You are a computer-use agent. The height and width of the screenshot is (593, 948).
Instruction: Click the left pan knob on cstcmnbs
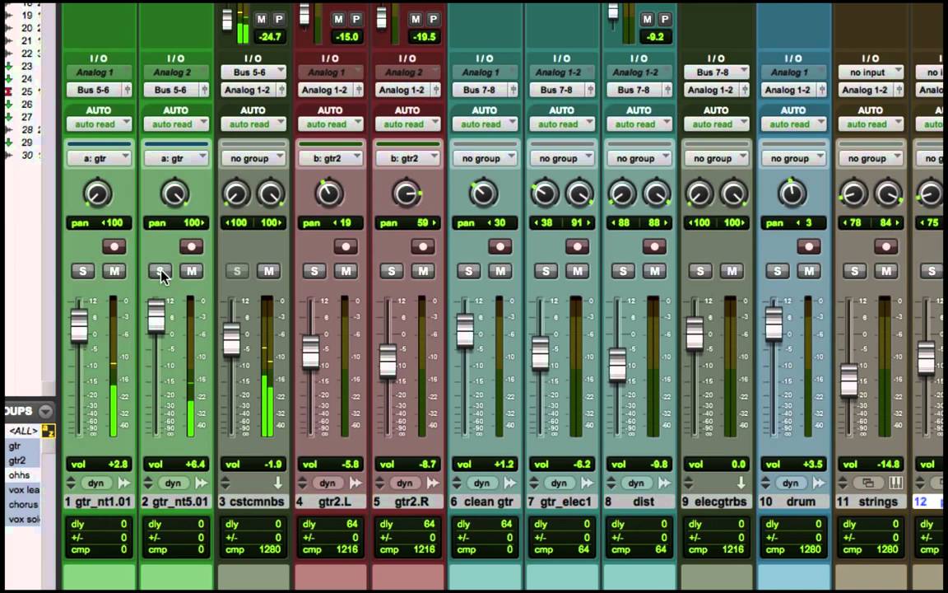pos(236,194)
